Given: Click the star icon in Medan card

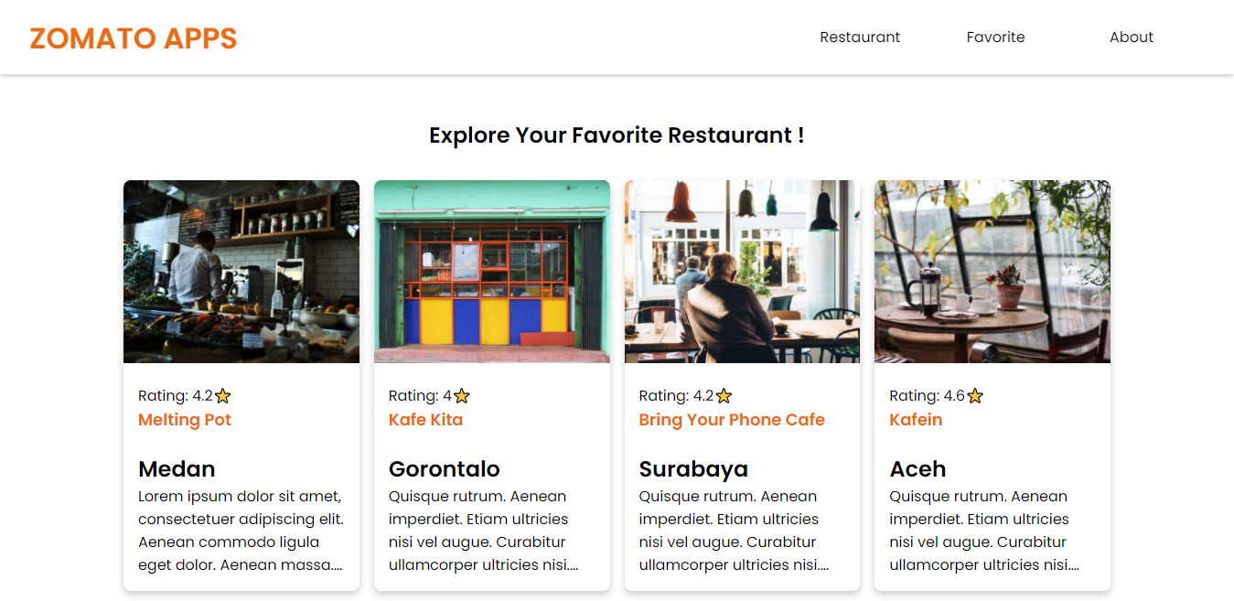Looking at the screenshot, I should (x=222, y=396).
